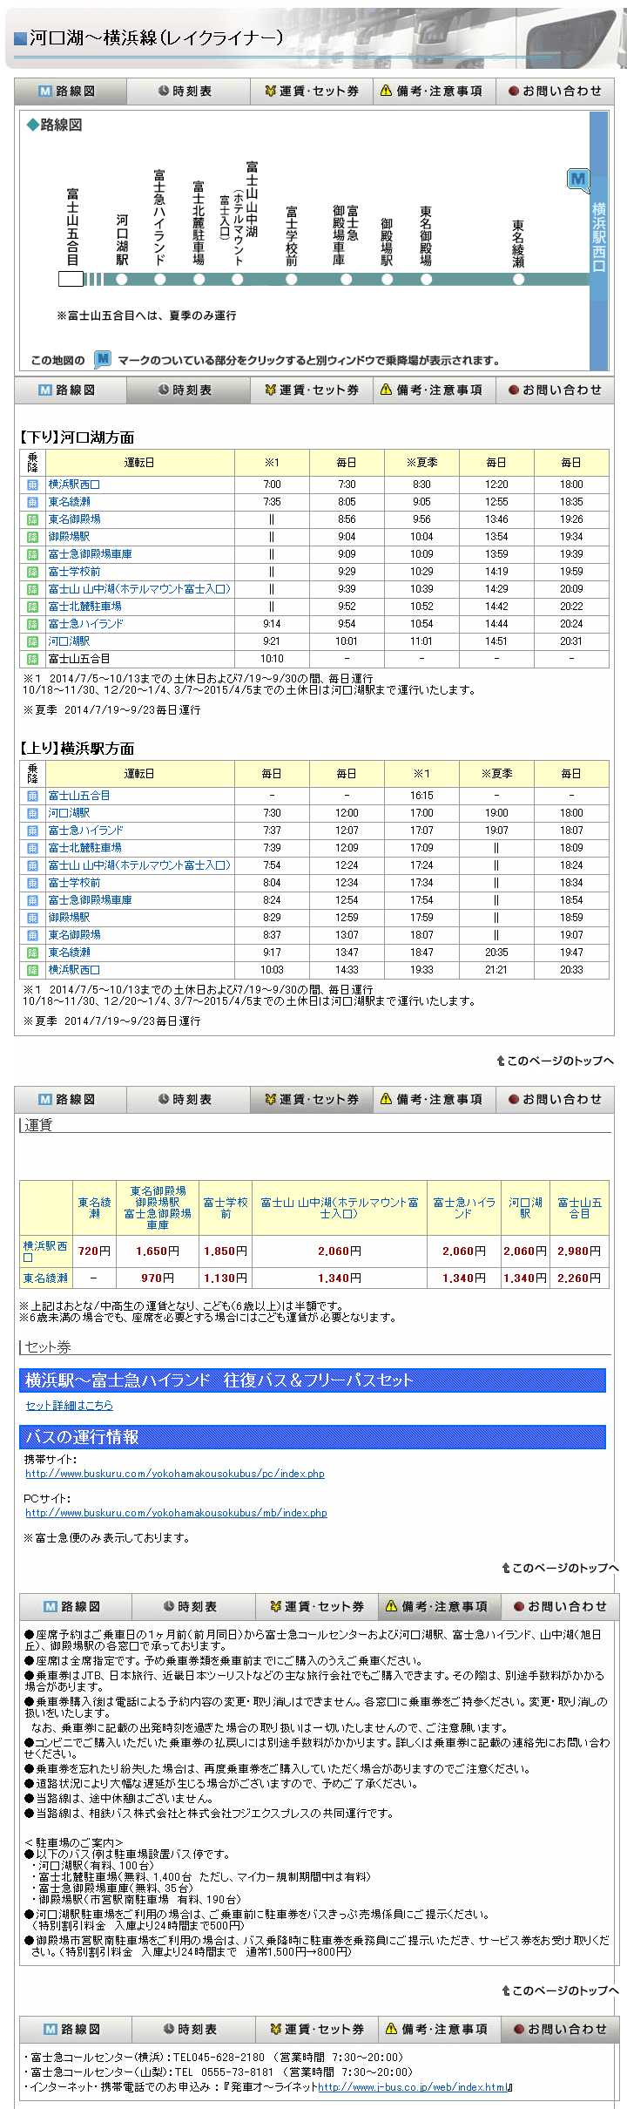Open 東名綾瀬 stop link in 上り timetable
This screenshot has width=627, height=2109.
click(69, 953)
